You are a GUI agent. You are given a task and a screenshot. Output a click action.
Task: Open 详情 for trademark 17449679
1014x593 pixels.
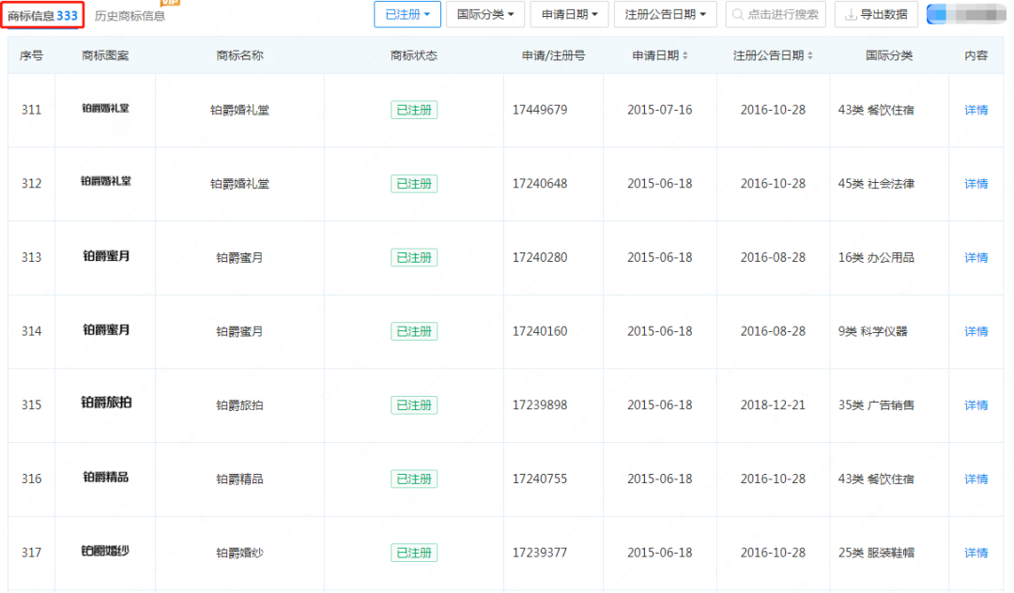(x=976, y=110)
